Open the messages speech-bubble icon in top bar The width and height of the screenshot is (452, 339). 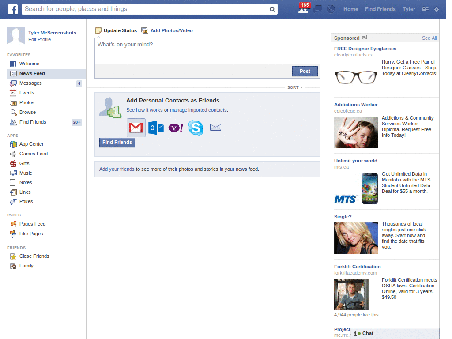pos(317,9)
